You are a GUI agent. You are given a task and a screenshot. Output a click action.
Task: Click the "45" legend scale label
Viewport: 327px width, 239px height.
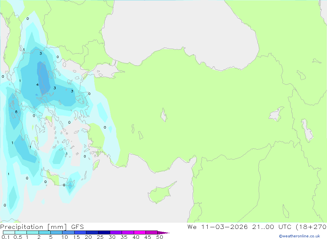[148, 237]
